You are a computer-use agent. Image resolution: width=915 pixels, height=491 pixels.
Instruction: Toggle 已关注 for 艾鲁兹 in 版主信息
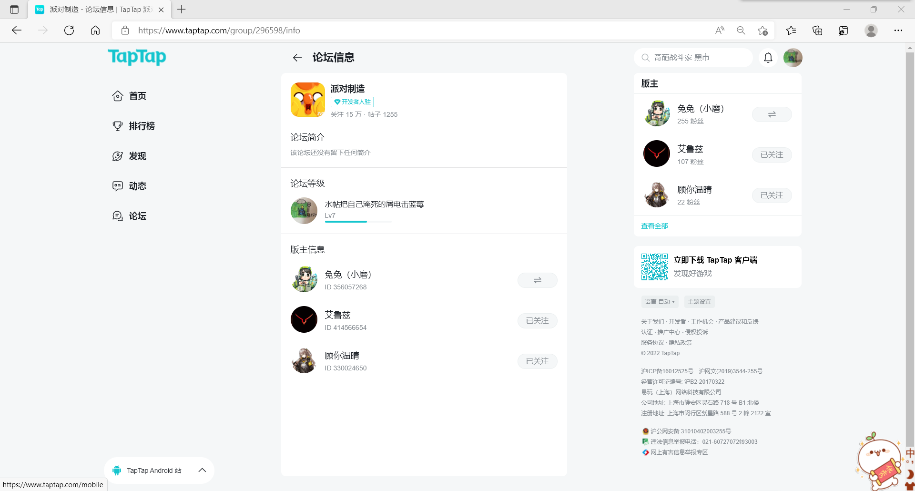[537, 321]
